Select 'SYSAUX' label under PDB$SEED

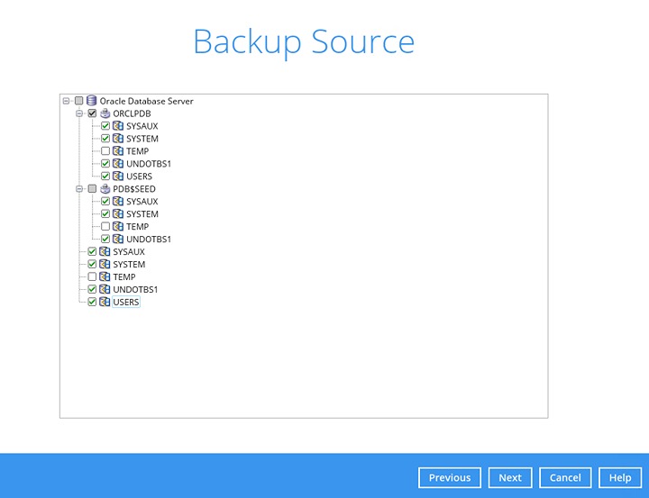[x=142, y=202]
